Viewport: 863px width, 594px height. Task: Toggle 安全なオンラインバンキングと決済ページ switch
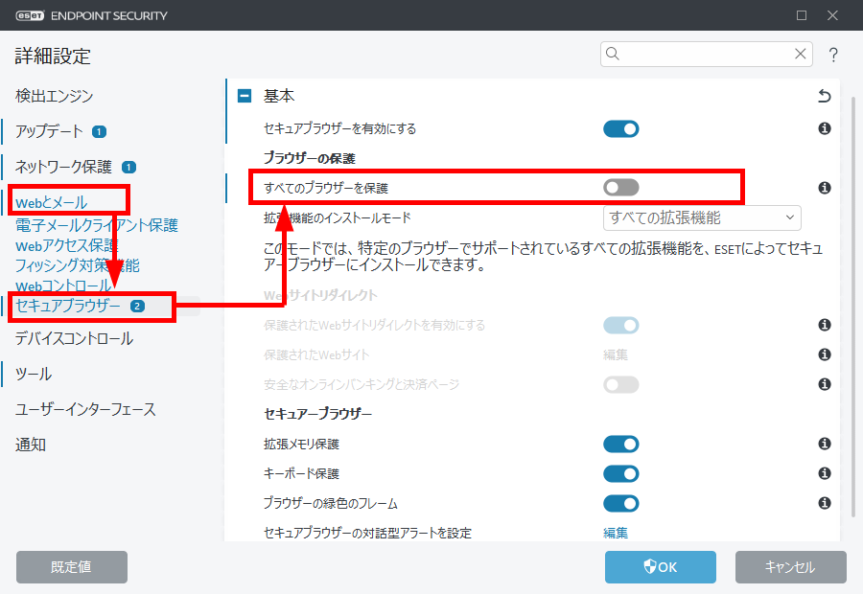(x=620, y=384)
